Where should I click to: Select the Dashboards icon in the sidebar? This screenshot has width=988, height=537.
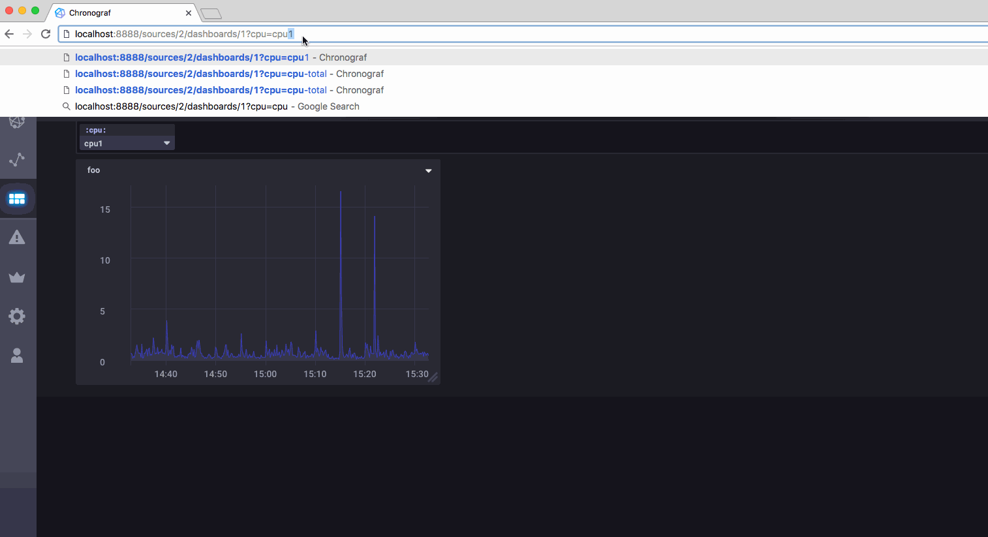(x=18, y=198)
